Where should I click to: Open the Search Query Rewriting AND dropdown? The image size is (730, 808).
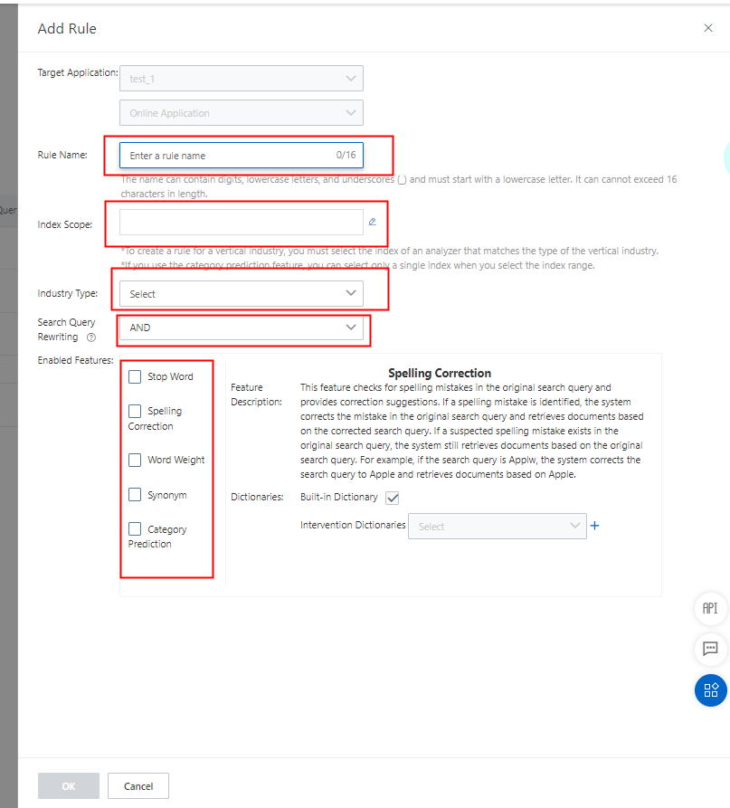click(x=242, y=328)
